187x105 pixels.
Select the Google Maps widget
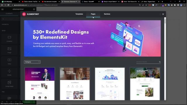[9, 84]
